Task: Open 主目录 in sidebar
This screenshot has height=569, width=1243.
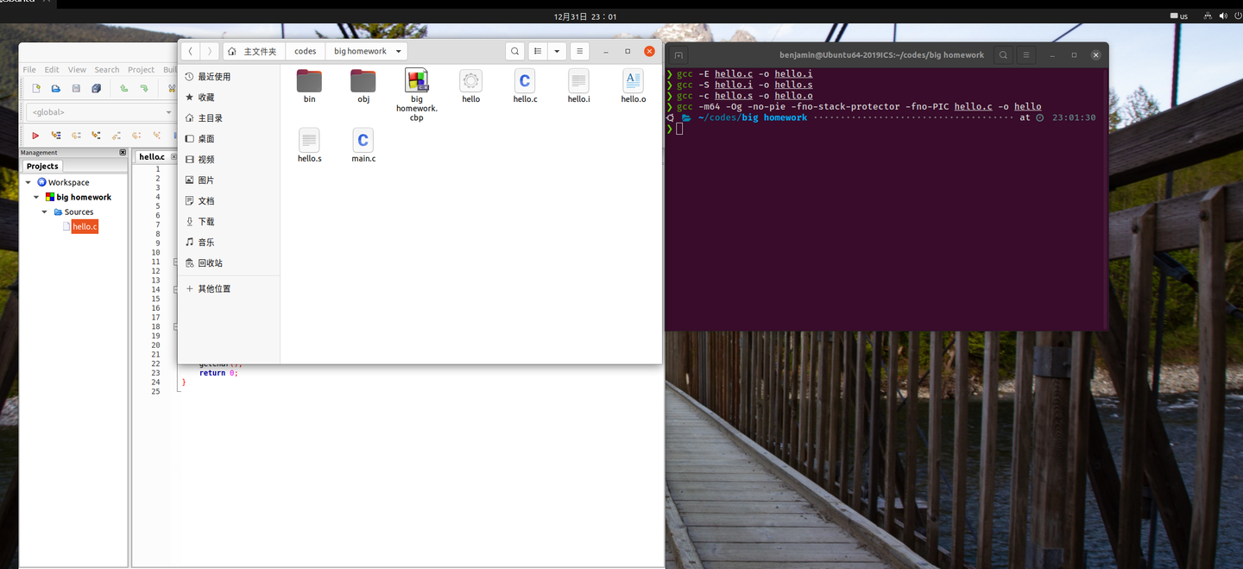Action: click(x=229, y=118)
